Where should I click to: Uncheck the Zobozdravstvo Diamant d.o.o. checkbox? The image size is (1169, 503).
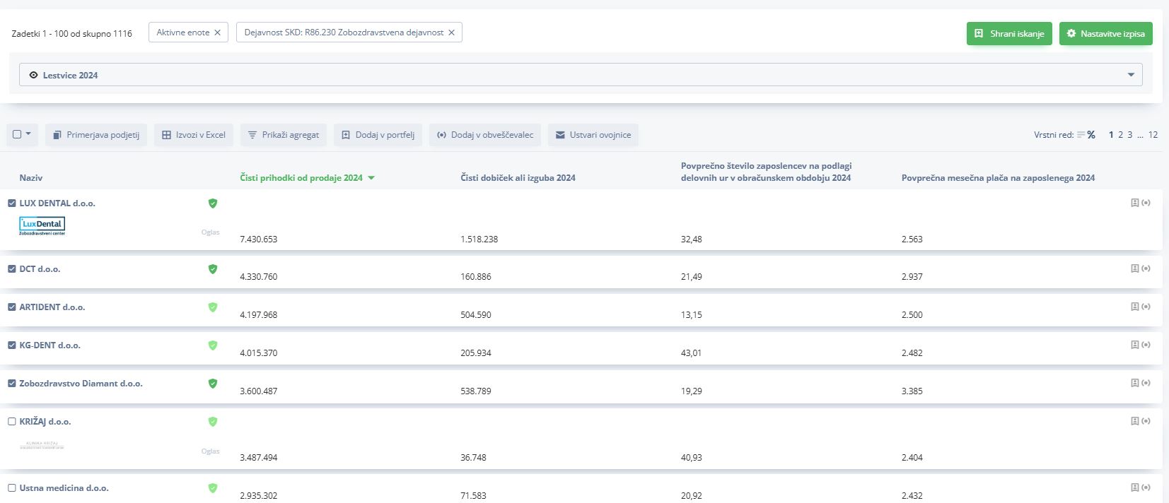click(11, 384)
